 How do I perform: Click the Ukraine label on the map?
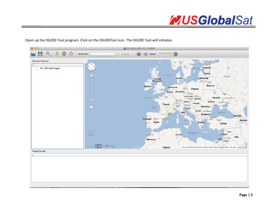click(x=216, y=98)
